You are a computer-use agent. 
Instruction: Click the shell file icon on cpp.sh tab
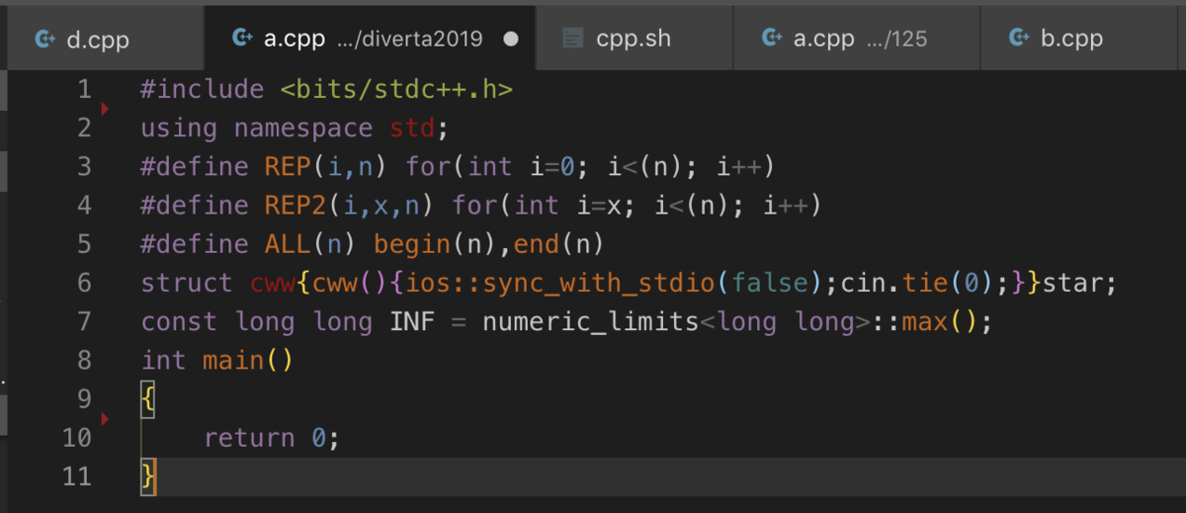[573, 39]
